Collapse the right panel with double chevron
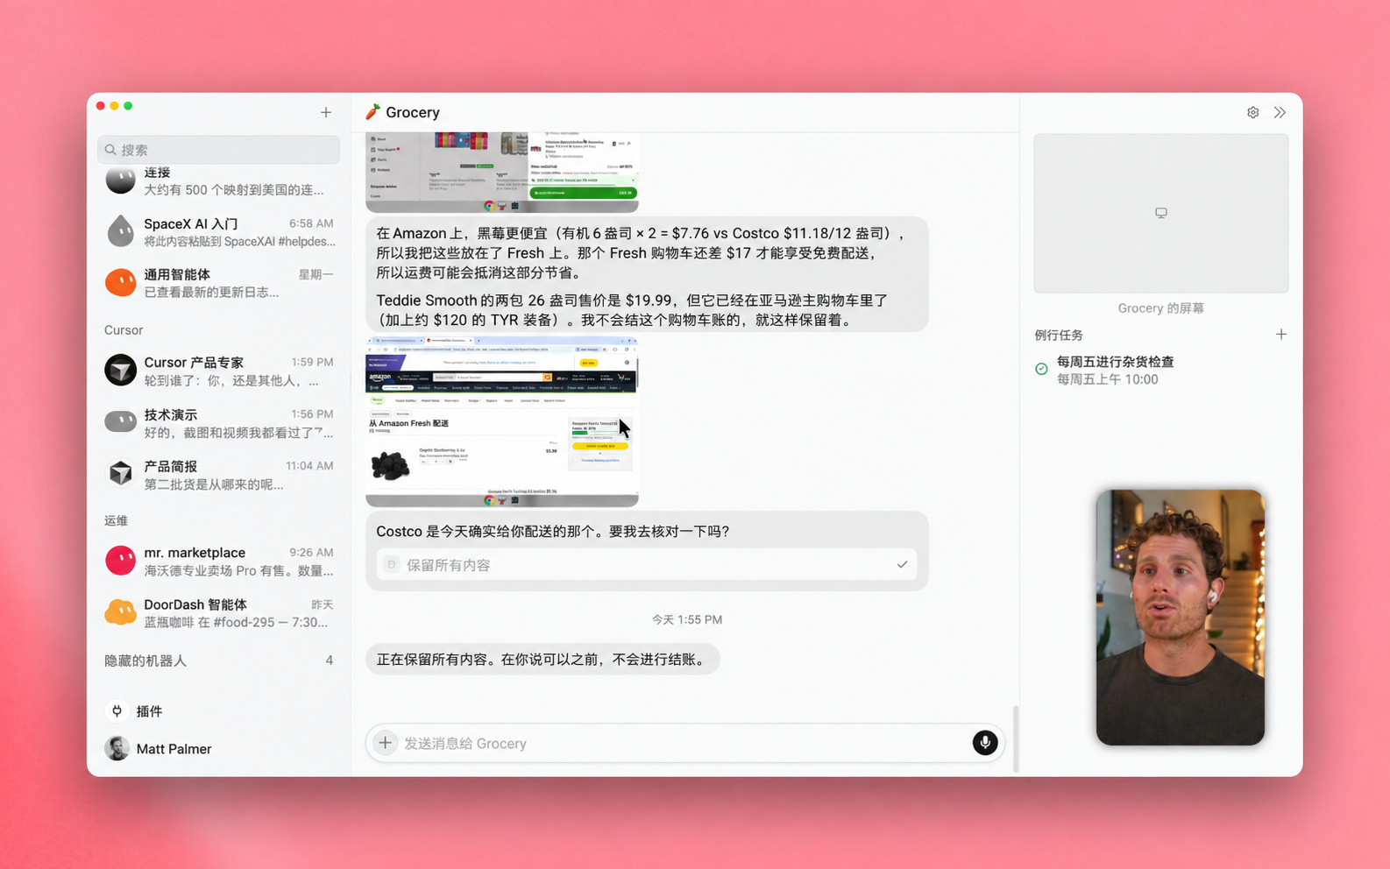Viewport: 1390px width, 869px height. 1280,112
